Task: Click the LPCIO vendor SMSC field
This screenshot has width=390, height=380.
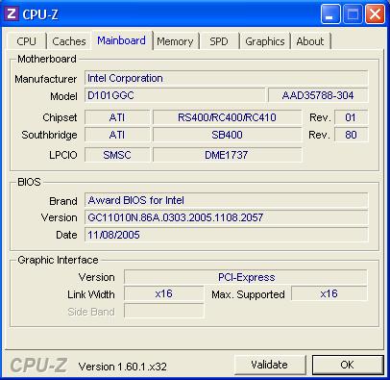Action: pyautogui.click(x=117, y=155)
